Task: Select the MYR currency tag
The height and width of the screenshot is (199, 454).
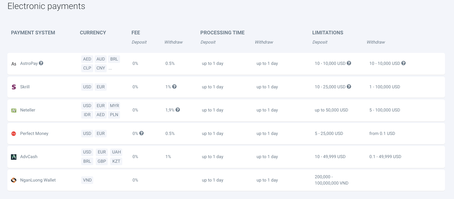Action: (x=114, y=106)
